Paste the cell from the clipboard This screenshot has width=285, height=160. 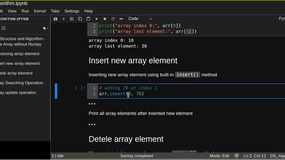pos(88,19)
